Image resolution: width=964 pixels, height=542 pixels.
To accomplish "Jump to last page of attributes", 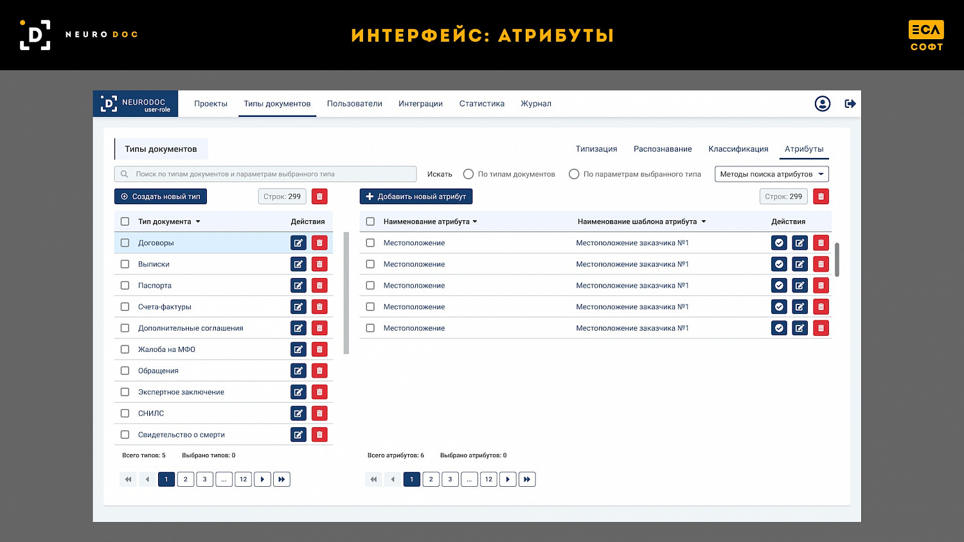I will pyautogui.click(x=527, y=479).
